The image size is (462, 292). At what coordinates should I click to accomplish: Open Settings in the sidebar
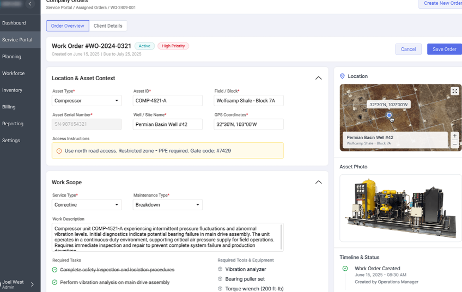(x=20, y=141)
